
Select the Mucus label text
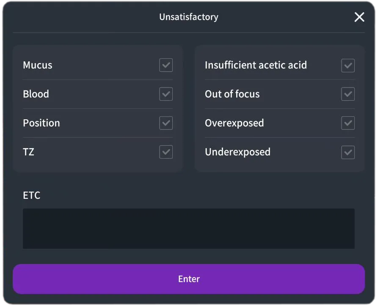coord(37,65)
